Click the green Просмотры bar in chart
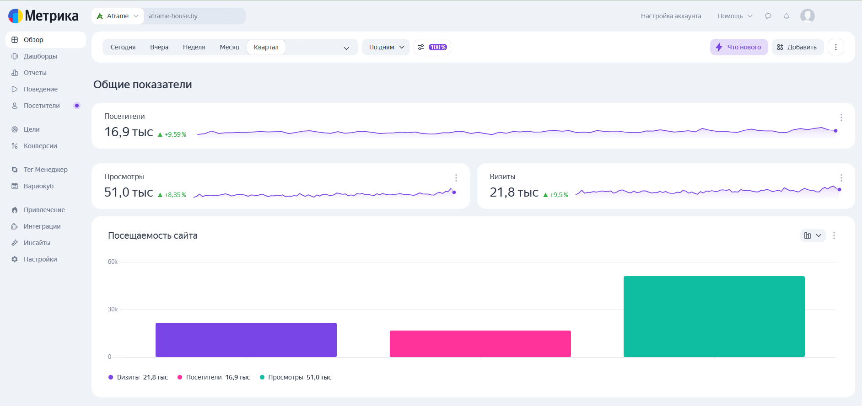Screen dimensions: 862x406 coord(714,316)
